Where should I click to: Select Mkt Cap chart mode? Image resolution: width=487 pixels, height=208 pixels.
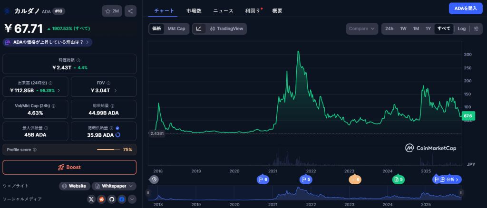point(176,29)
